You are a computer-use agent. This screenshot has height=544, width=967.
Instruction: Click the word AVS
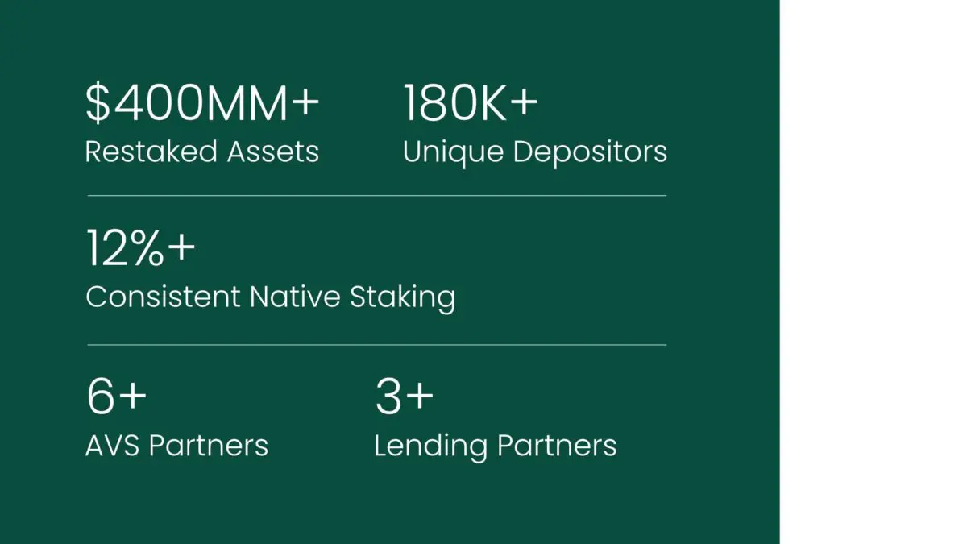(114, 445)
